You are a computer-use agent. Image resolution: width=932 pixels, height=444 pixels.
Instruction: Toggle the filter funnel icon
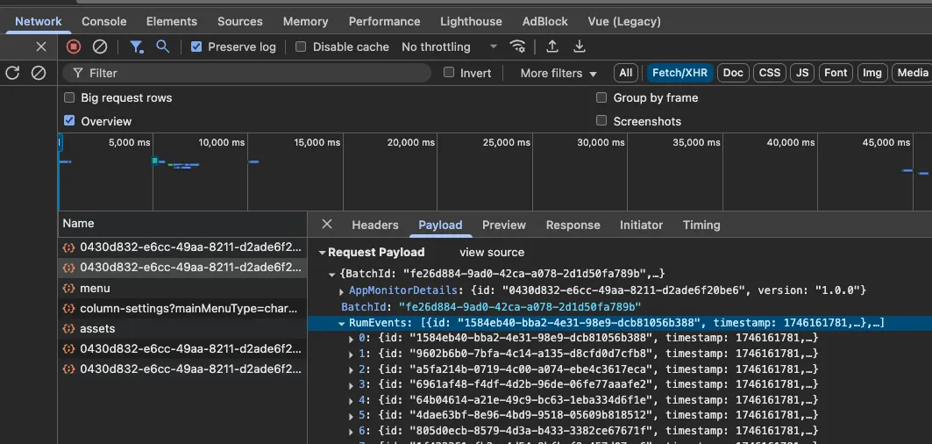pos(136,47)
